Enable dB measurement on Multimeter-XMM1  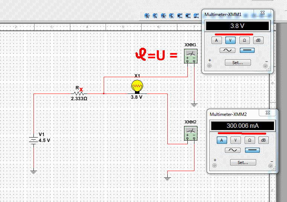pos(258,40)
